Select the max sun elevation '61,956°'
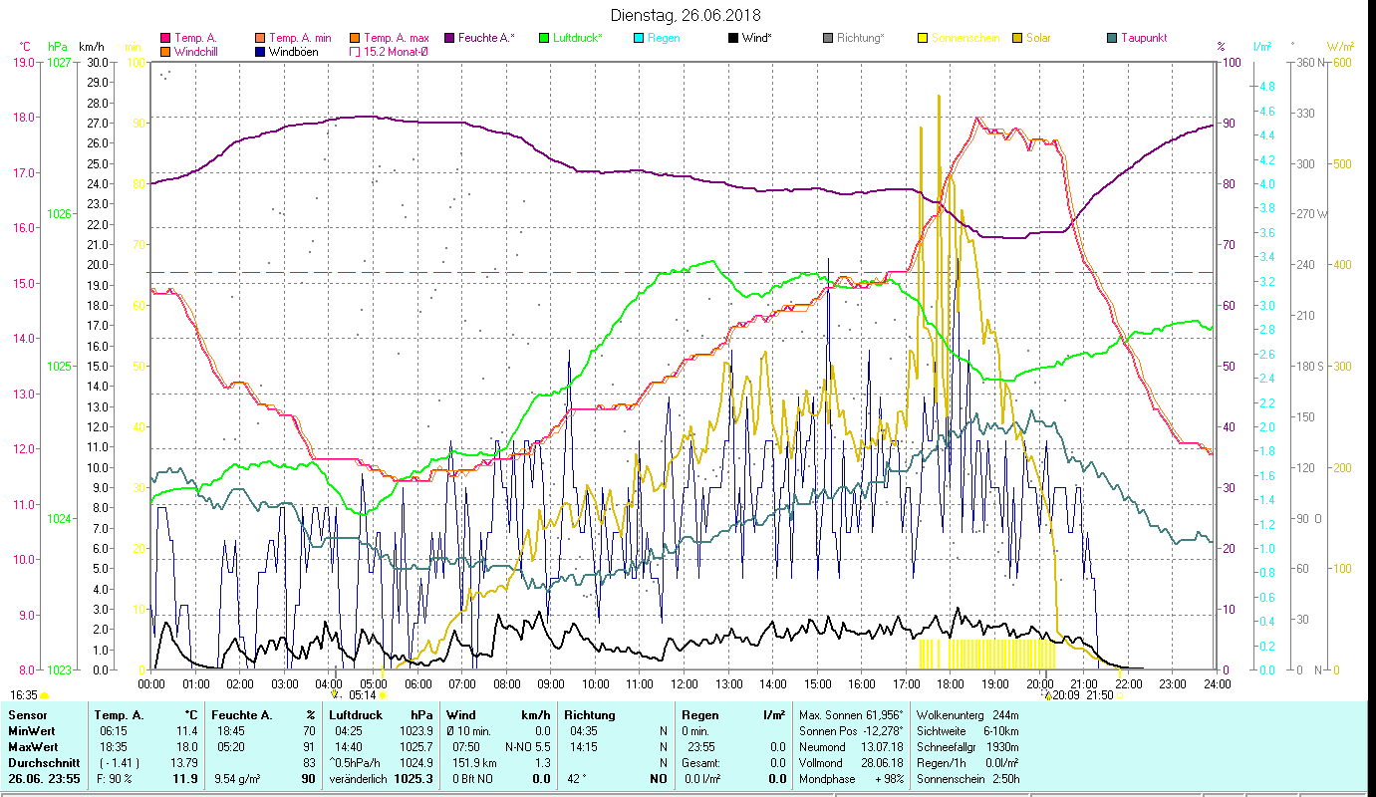 point(883,715)
